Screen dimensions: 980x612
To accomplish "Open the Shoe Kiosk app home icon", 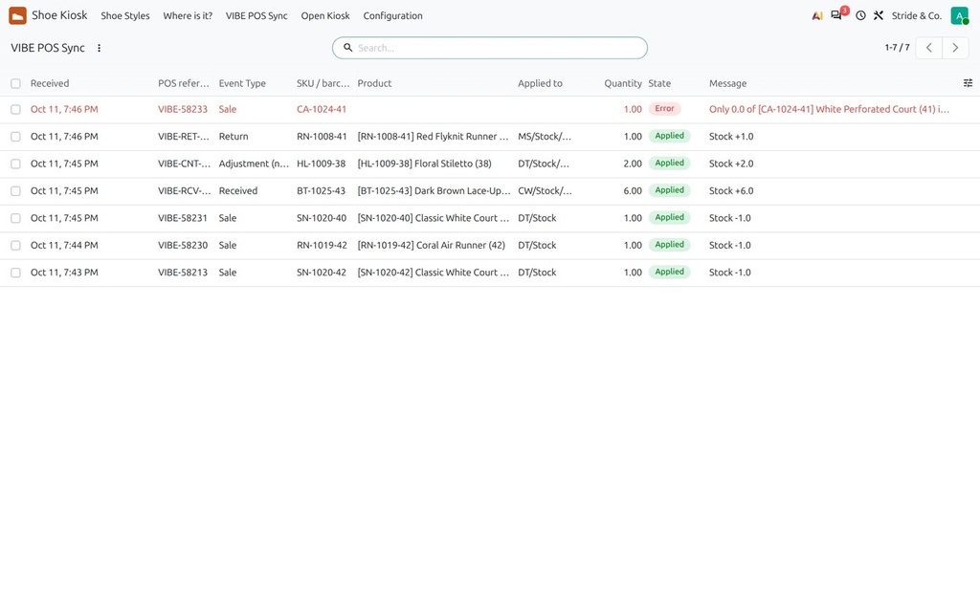I will (x=17, y=15).
